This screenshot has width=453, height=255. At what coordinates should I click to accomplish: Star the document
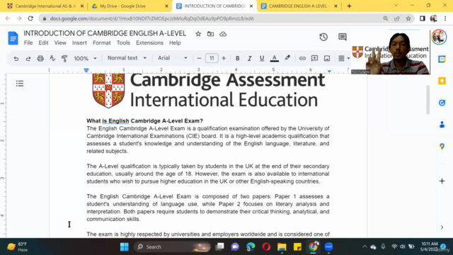(198, 34)
